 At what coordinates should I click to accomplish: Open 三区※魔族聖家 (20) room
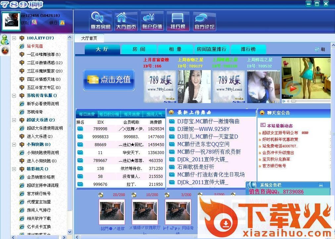tap(45, 71)
